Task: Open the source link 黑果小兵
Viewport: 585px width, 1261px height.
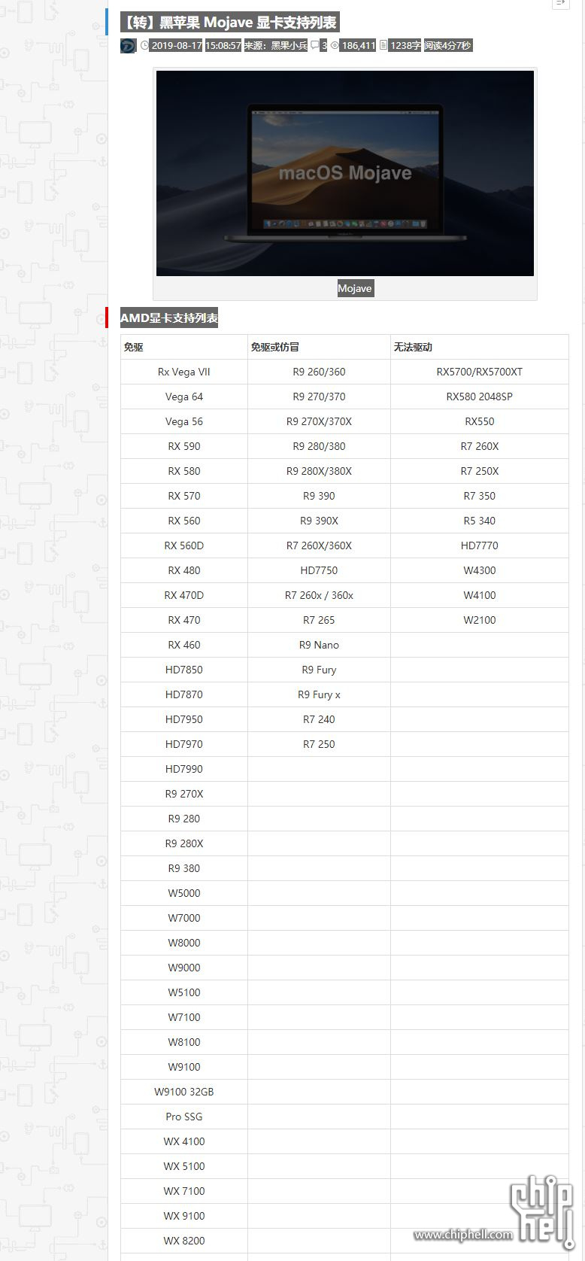Action: [x=289, y=45]
